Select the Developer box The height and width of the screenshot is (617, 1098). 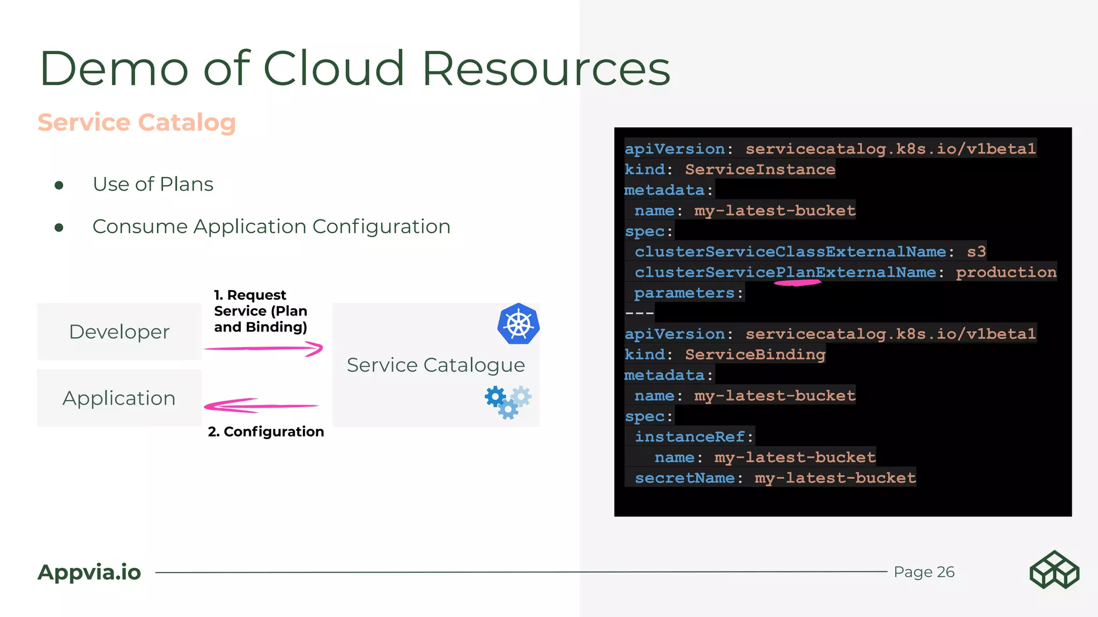119,332
